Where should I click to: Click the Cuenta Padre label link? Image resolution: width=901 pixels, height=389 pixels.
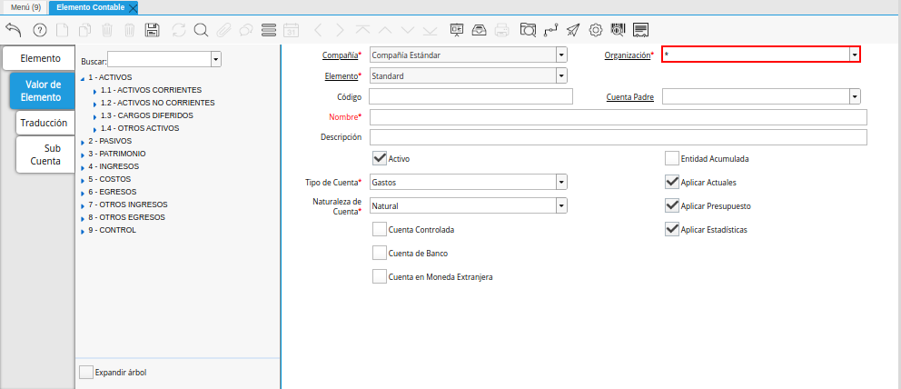click(x=629, y=96)
